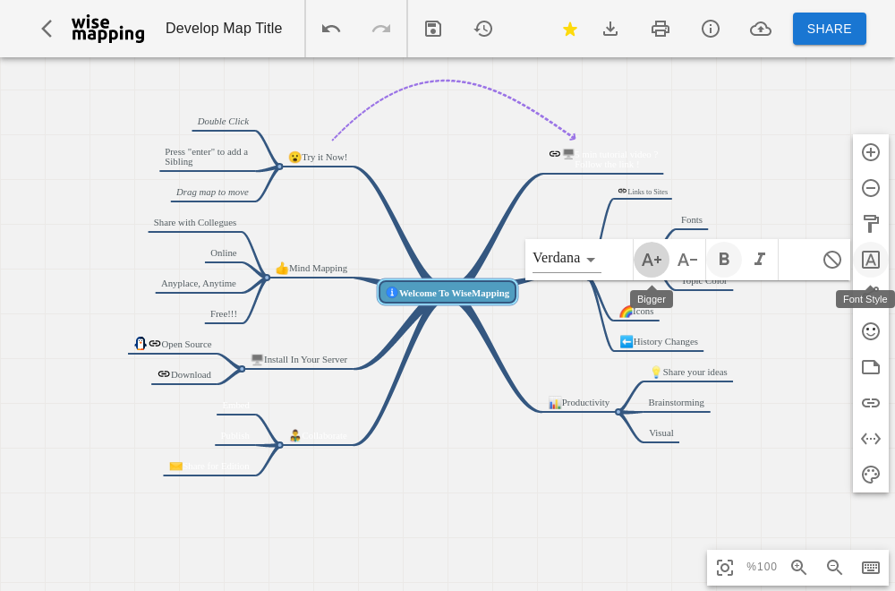Screen dimensions: 895x591
Task: Click the SHARE button
Action: tap(830, 29)
